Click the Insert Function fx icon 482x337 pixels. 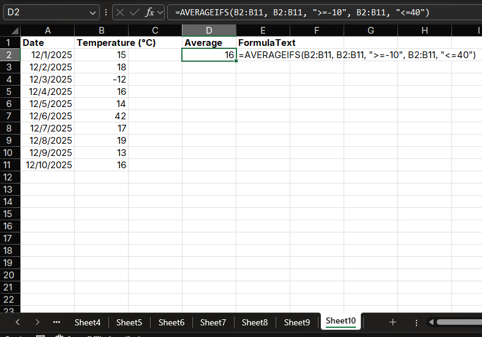point(149,12)
